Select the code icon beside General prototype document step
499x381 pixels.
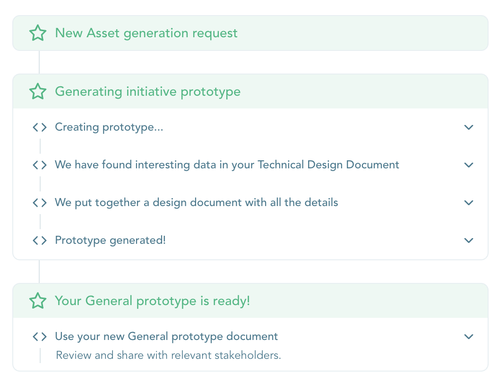point(40,336)
